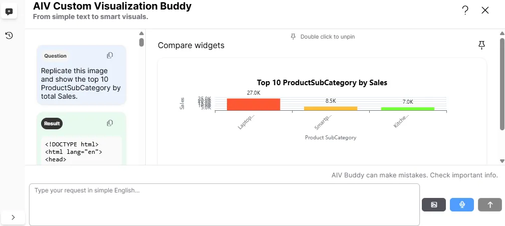The width and height of the screenshot is (505, 226).
Task: Send the request with arrow button
Action: 490,204
